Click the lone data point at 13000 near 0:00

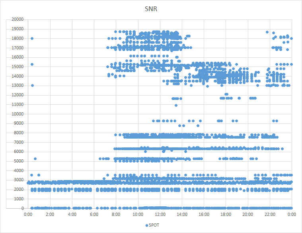coord(32,85)
